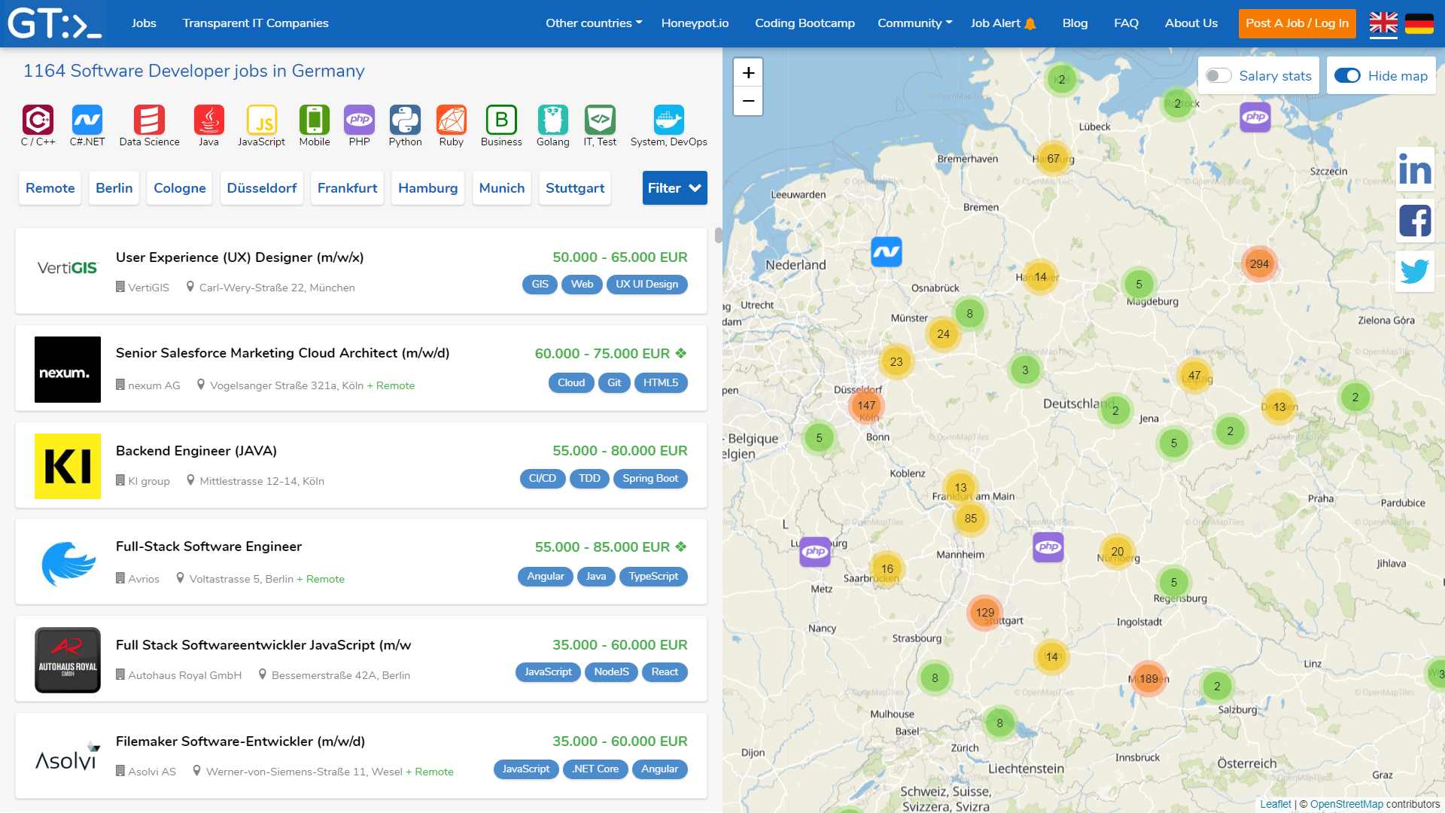Filter jobs by Berlin
This screenshot has height=813, width=1445.
coord(114,188)
